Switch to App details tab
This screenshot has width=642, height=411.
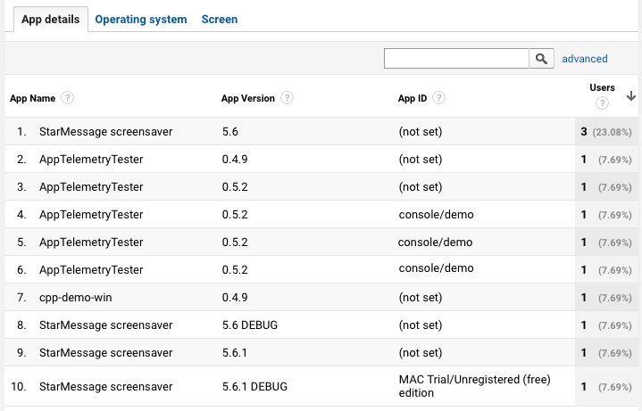(51, 20)
